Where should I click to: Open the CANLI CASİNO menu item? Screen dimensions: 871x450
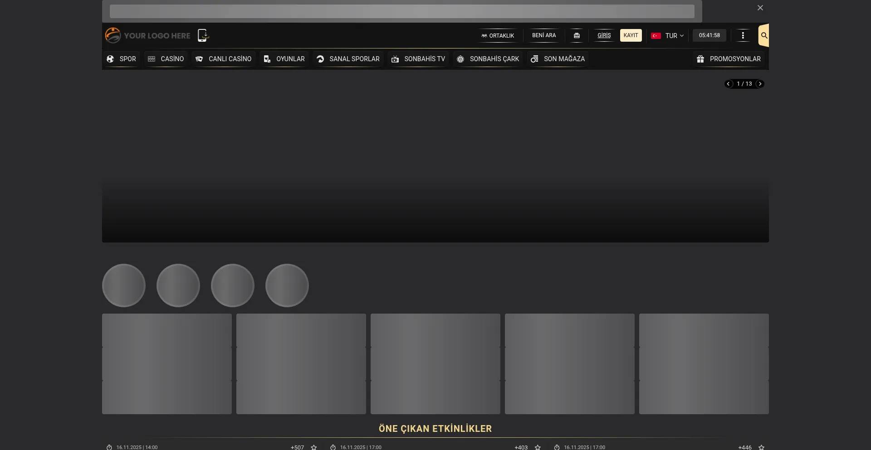pyautogui.click(x=224, y=59)
